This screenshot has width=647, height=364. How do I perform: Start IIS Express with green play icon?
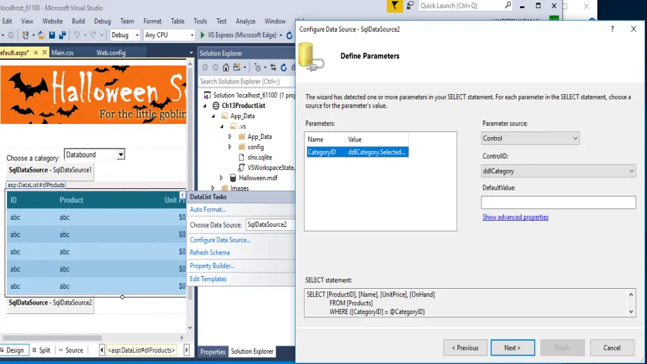[202, 35]
